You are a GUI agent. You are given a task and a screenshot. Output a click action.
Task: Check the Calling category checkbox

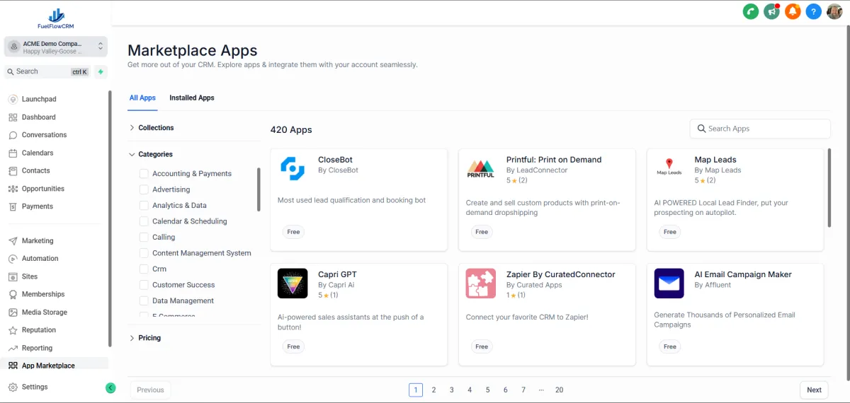pyautogui.click(x=144, y=237)
